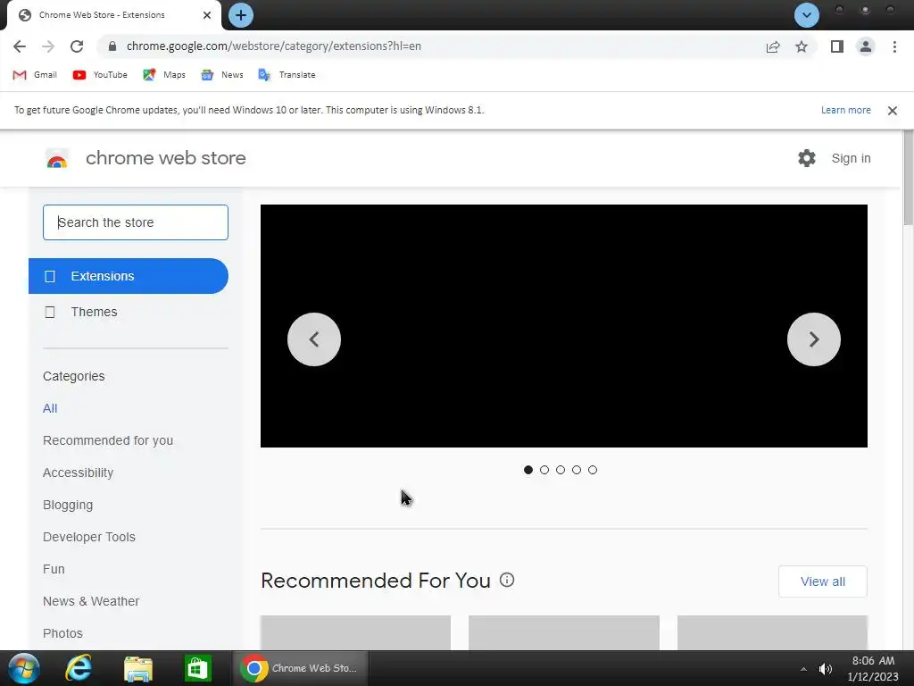Click the featured carousel banner
Viewport: 914px width, 686px height.
tap(564, 326)
